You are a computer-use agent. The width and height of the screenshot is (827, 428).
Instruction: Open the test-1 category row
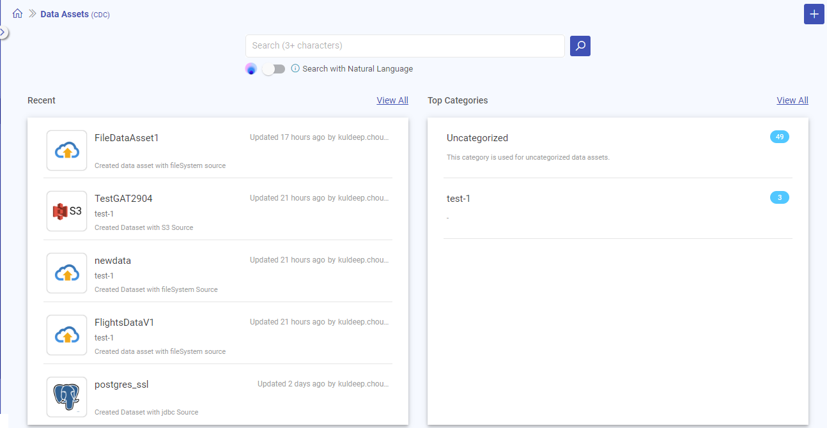point(458,199)
